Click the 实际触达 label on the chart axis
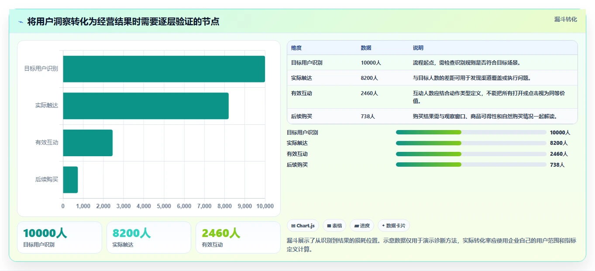 47,106
